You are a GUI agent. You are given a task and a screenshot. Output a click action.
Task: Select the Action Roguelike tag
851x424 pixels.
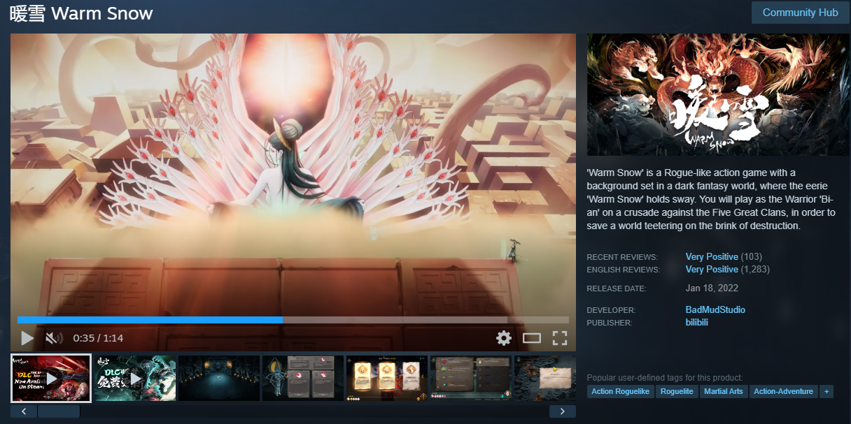coord(620,391)
